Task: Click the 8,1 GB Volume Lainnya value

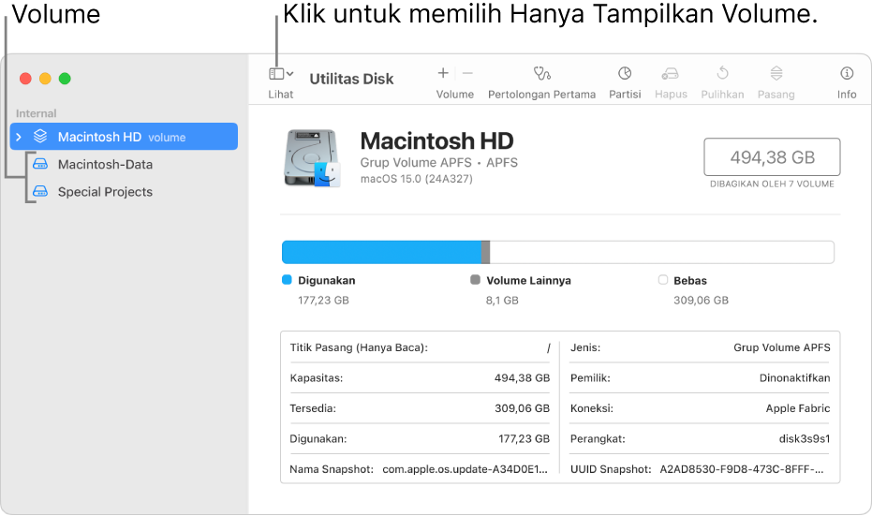Action: pos(502,301)
